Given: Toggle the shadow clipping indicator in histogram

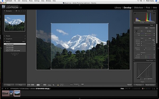Looking at the screenshot, I should 135,13.
